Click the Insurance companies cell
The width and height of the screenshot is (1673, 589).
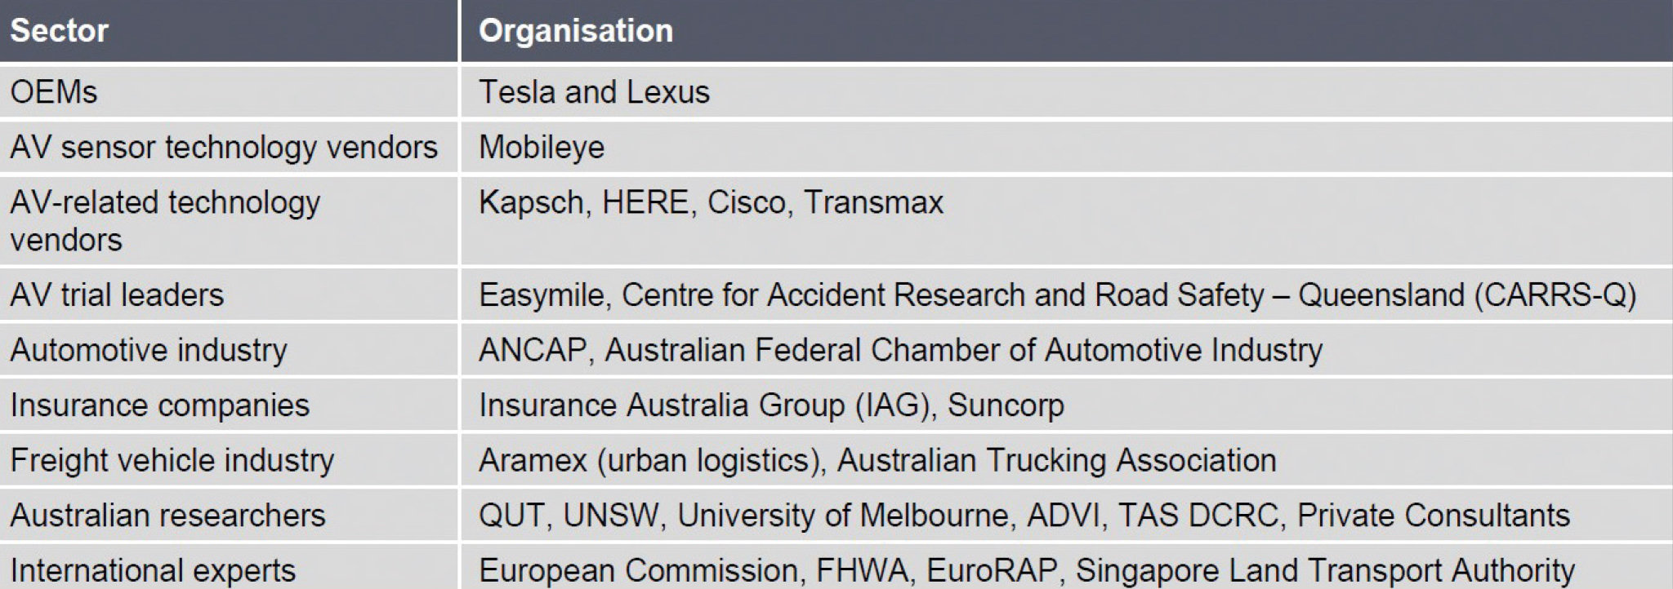229,405
